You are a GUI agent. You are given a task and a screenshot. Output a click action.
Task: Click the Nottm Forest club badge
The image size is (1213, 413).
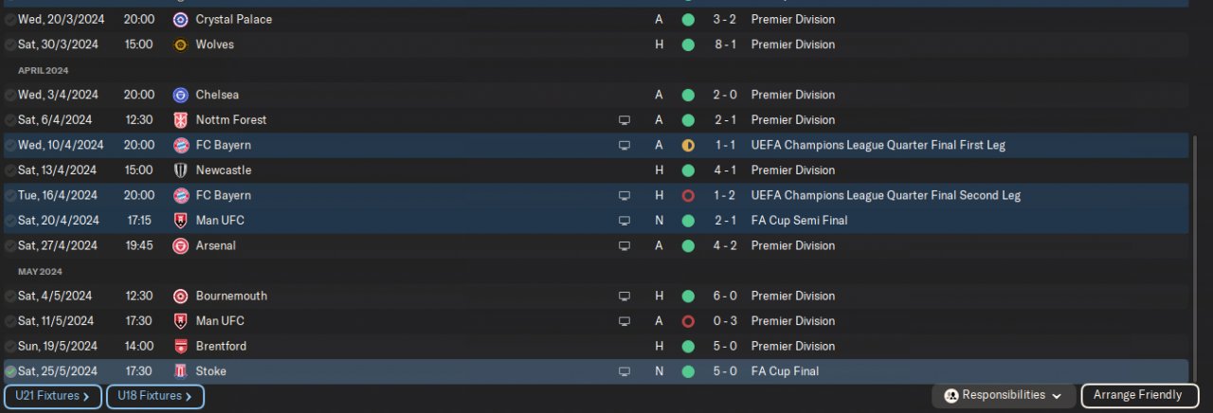pyautogui.click(x=180, y=120)
